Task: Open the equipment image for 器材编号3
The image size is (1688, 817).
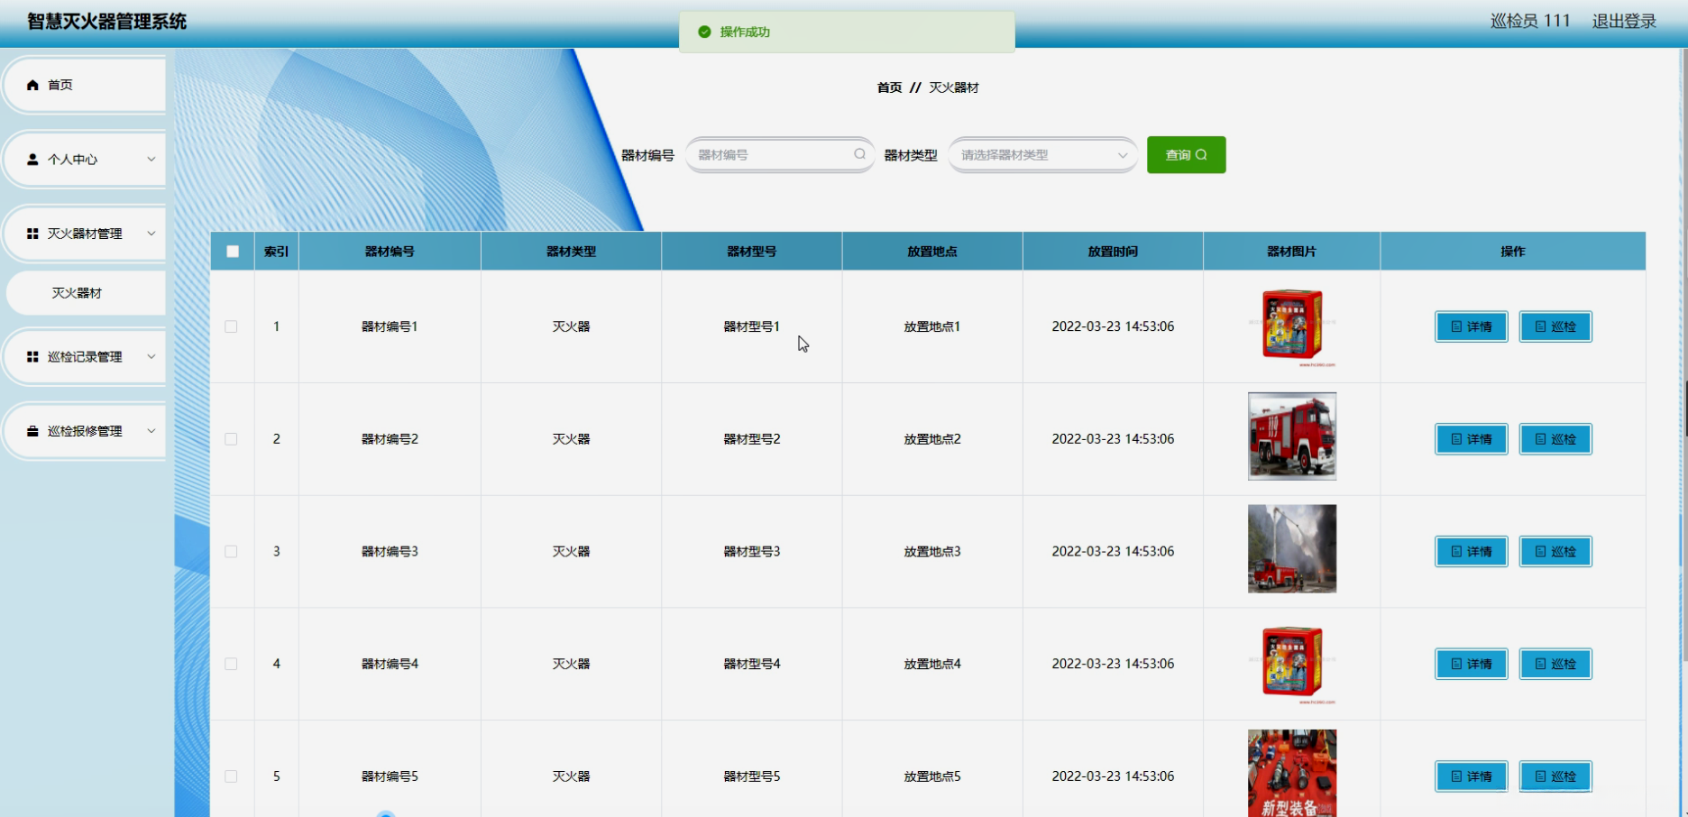Action: [x=1292, y=548]
